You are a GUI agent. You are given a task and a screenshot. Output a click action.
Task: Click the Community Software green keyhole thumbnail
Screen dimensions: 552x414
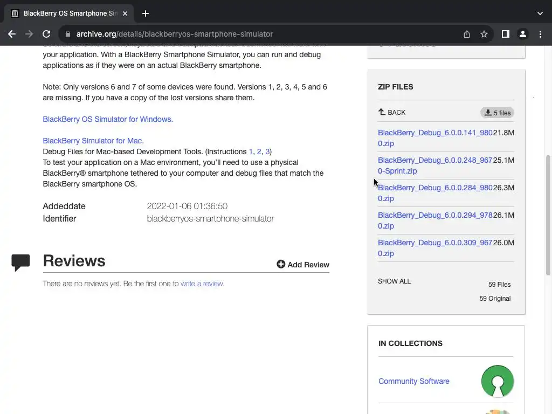point(498,381)
